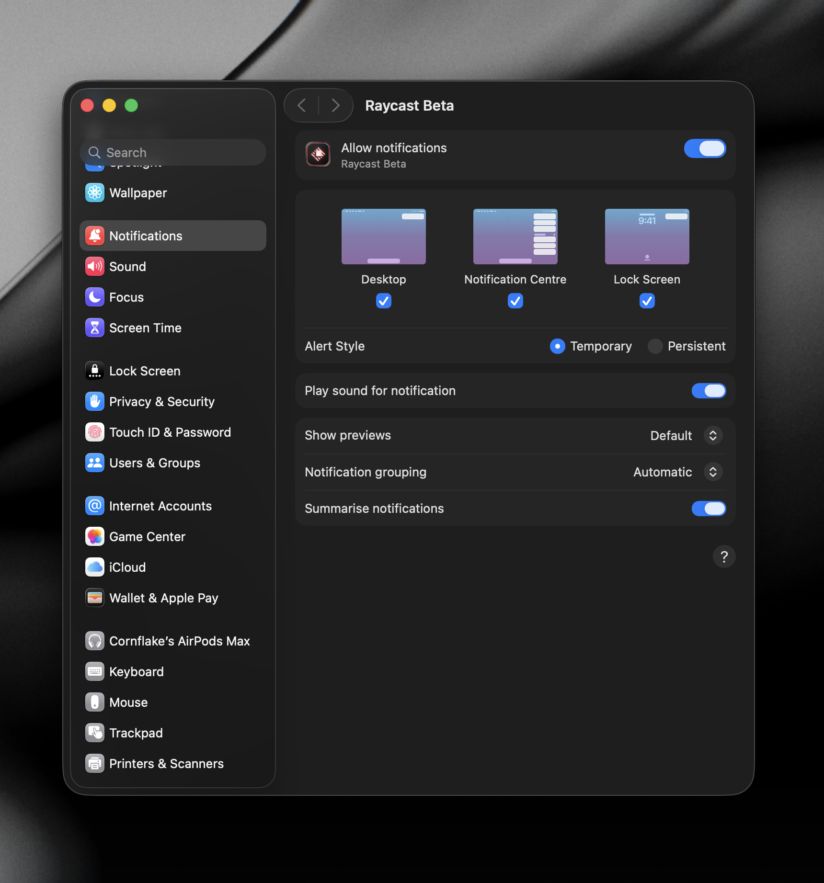Click the 'Summarise notifications' label
The image size is (824, 883).
pos(374,509)
